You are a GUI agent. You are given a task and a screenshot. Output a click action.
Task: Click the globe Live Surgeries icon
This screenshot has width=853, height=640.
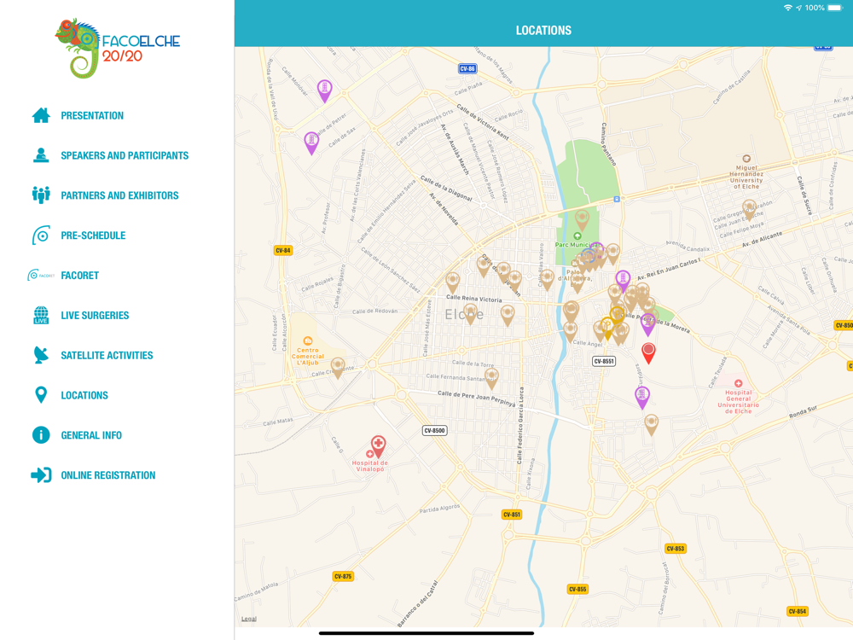(x=41, y=316)
